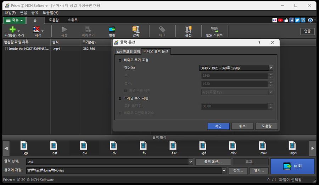This screenshot has height=185, width=319.
Task: Expand the 폴더에 저장 path dropdown
Action: (224, 170)
